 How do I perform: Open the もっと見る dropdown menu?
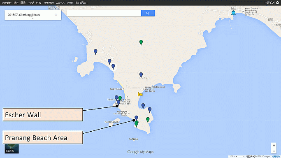point(81,2)
